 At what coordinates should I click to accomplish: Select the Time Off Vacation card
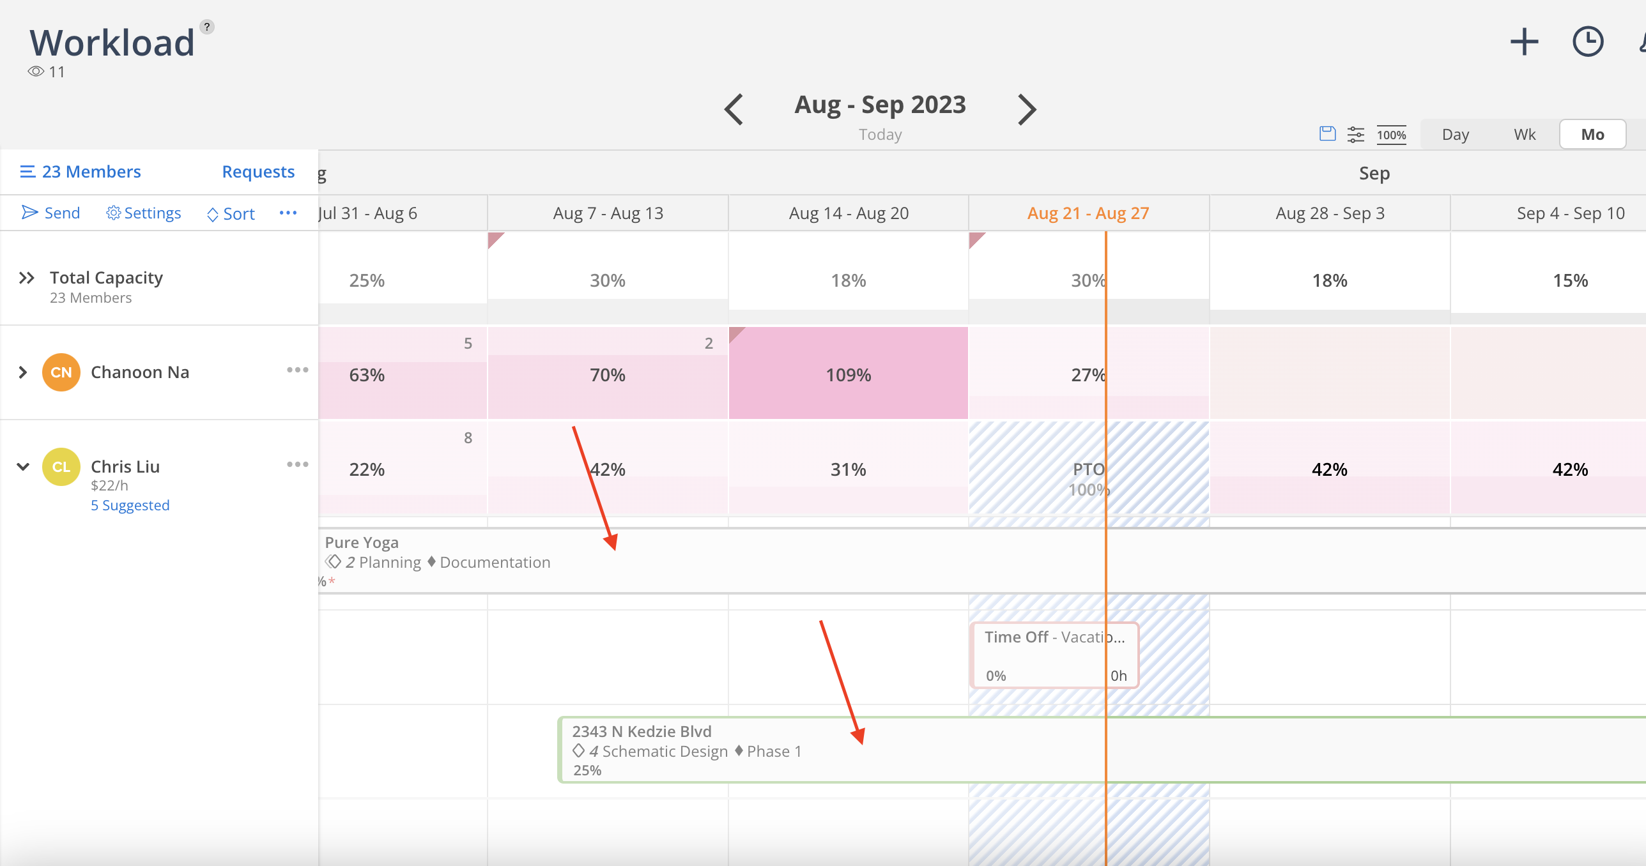coord(1053,655)
